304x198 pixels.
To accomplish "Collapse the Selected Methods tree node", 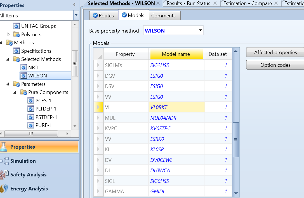I will coord(8,59).
